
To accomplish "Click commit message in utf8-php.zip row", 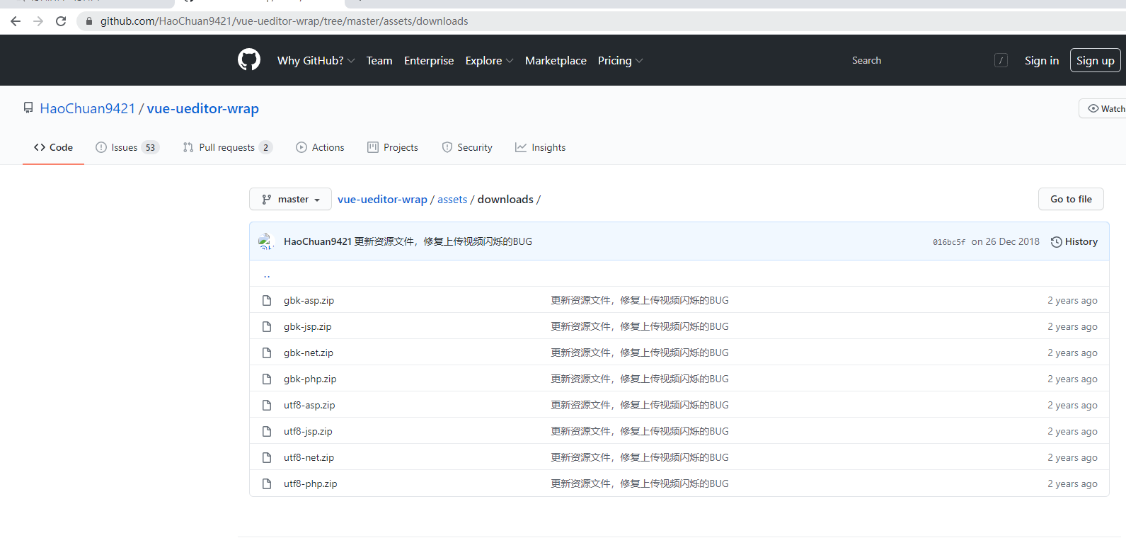I will point(640,483).
